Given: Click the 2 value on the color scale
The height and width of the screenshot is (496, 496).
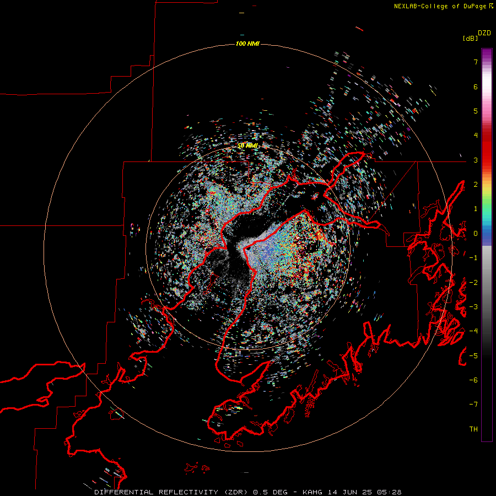Looking at the screenshot, I should point(476,185).
